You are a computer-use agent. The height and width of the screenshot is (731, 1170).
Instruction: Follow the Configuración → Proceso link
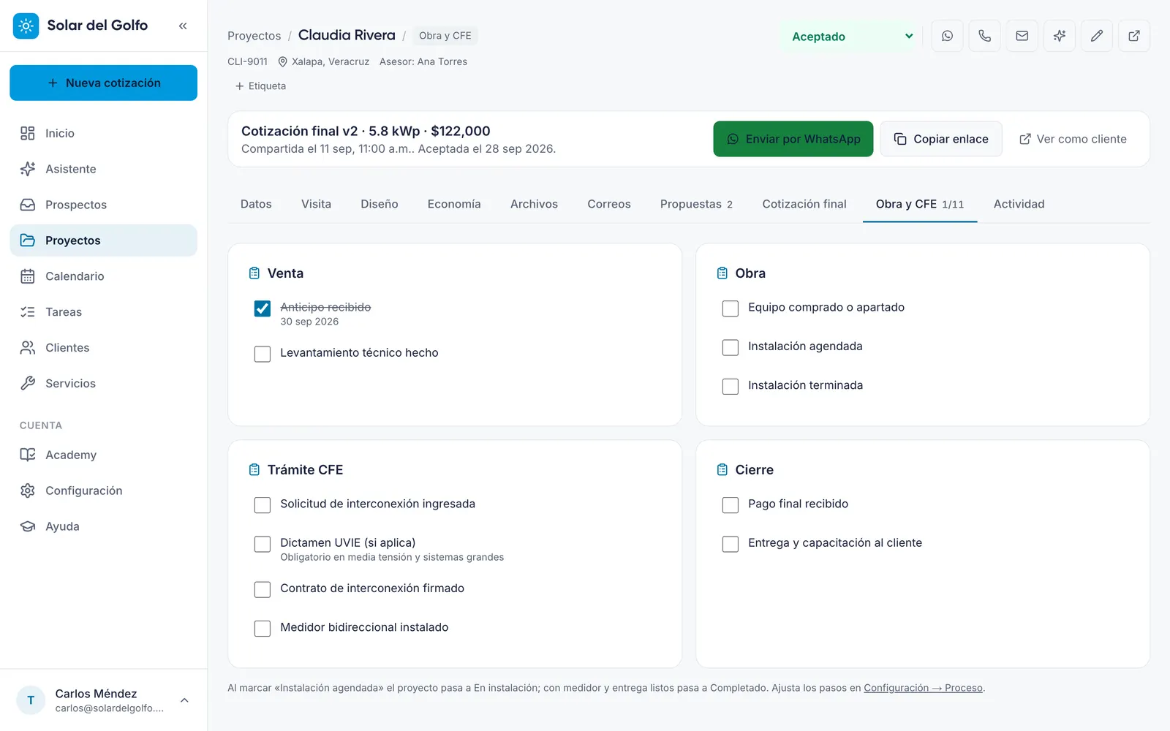[924, 688]
